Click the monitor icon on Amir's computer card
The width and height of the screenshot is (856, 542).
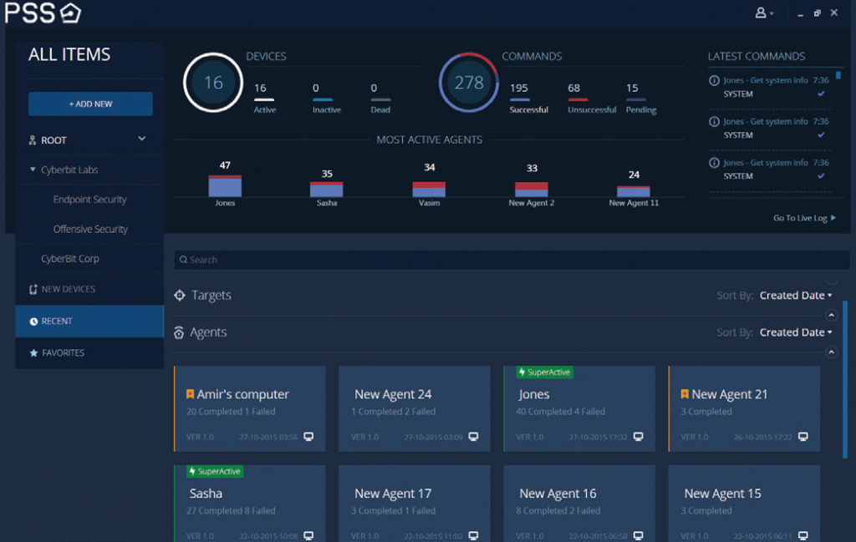pyautogui.click(x=309, y=436)
